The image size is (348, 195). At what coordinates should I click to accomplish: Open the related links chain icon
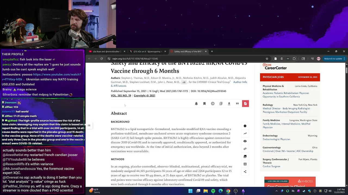[245, 149]
